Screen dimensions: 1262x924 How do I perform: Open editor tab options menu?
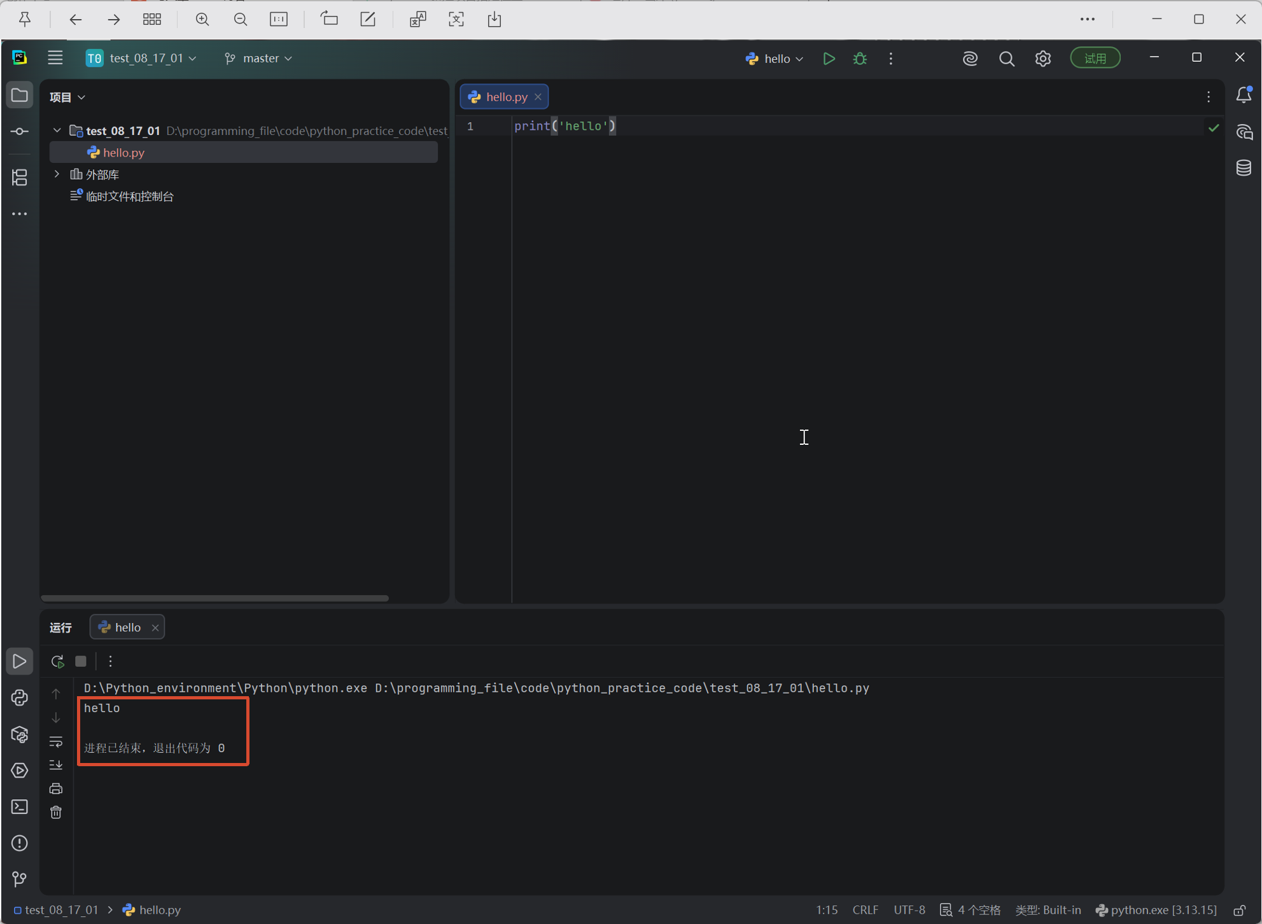click(x=1209, y=97)
